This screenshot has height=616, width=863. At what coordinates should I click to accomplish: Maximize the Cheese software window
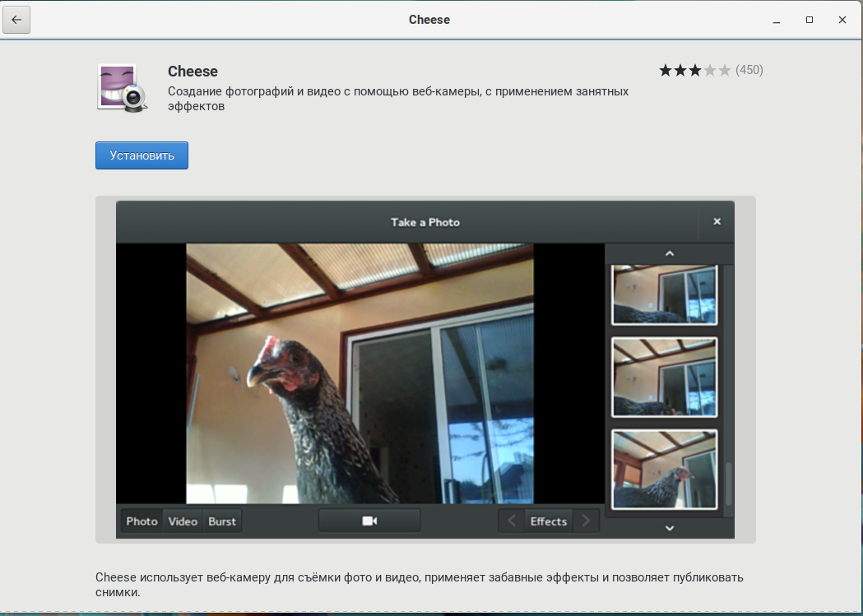(x=810, y=20)
